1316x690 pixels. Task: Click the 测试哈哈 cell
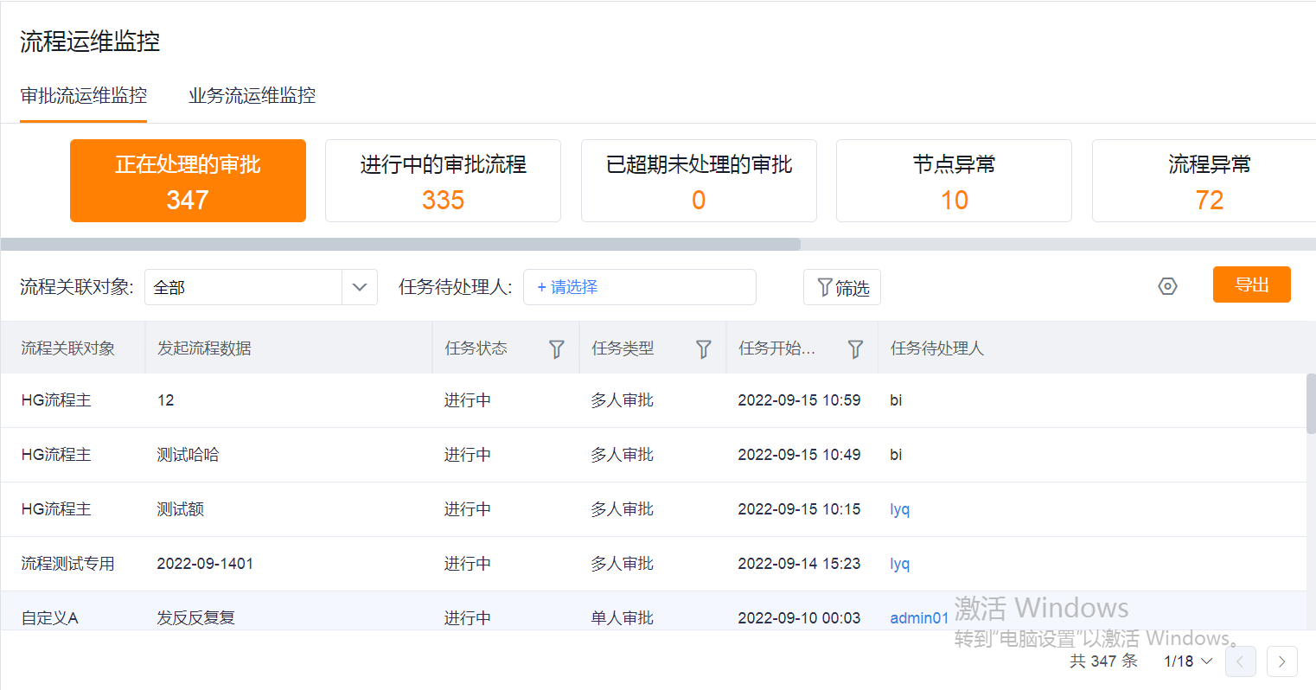click(x=188, y=455)
